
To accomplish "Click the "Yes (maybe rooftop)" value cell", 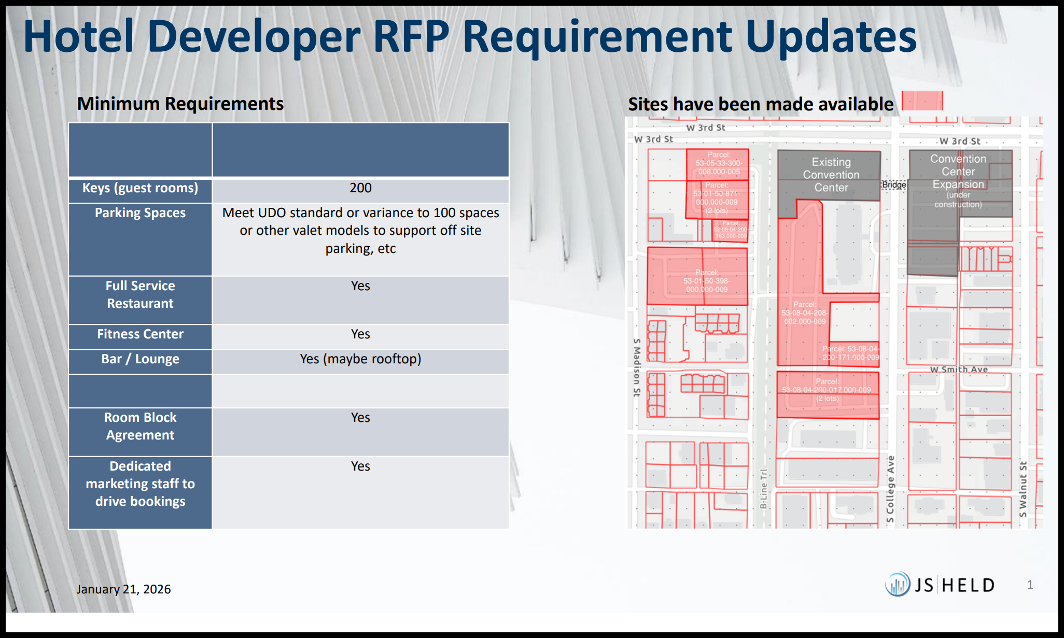I will [x=360, y=360].
